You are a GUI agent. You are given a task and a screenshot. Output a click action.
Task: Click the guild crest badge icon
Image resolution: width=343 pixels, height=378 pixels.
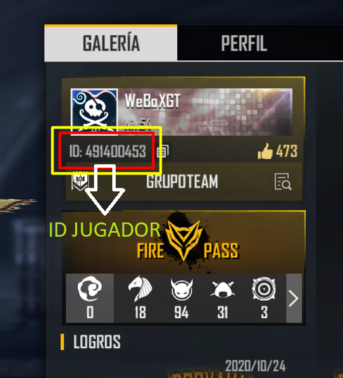[x=80, y=181]
